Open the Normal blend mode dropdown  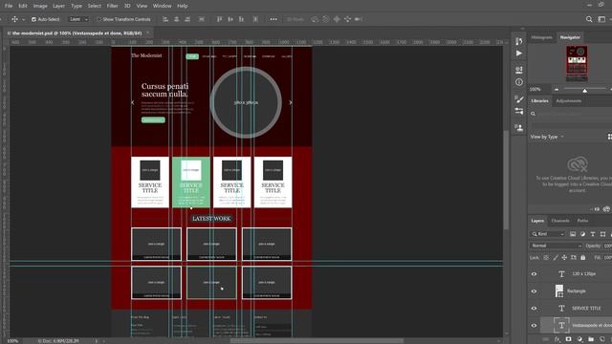click(x=556, y=246)
